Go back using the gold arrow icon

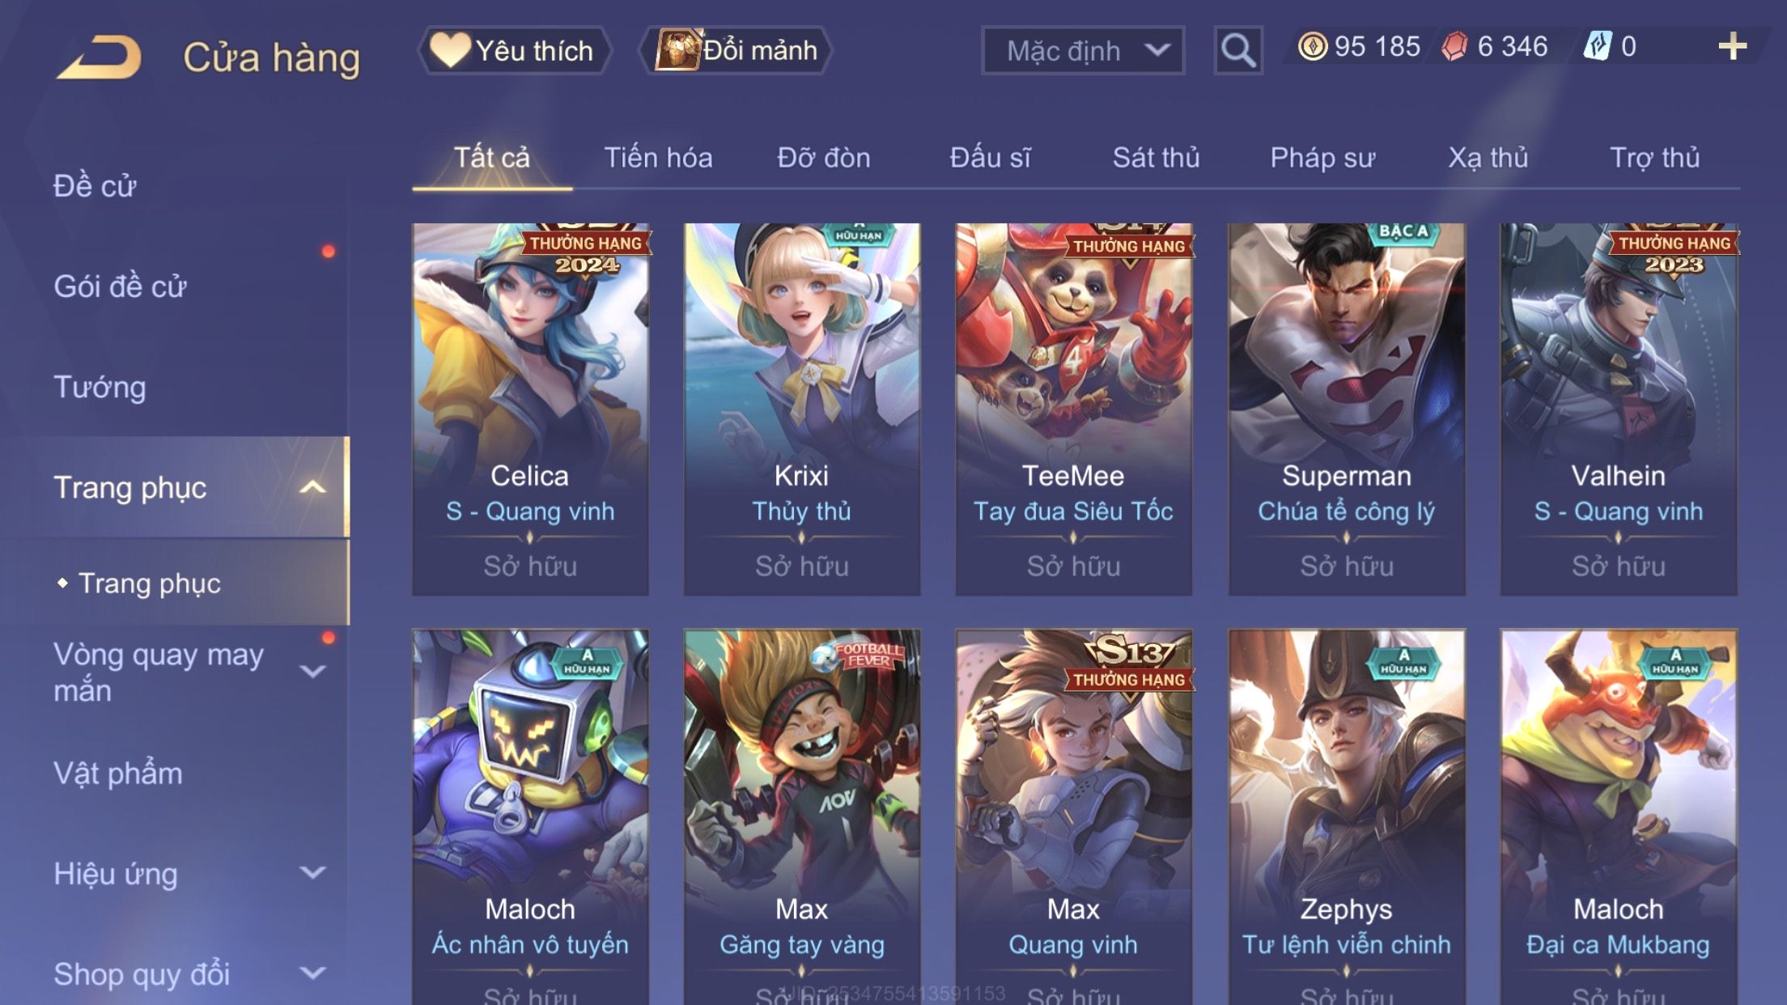(x=99, y=57)
